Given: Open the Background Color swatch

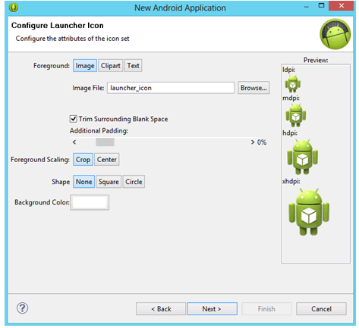Looking at the screenshot, I should (90, 202).
